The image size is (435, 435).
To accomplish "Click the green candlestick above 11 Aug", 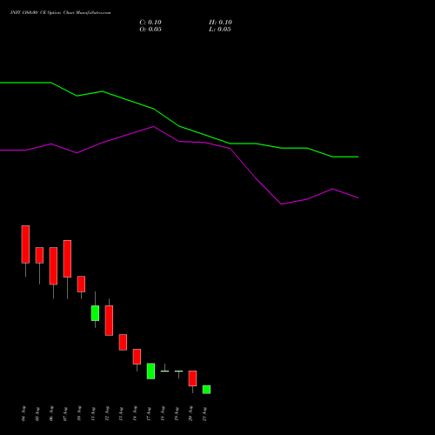I will point(95,313).
